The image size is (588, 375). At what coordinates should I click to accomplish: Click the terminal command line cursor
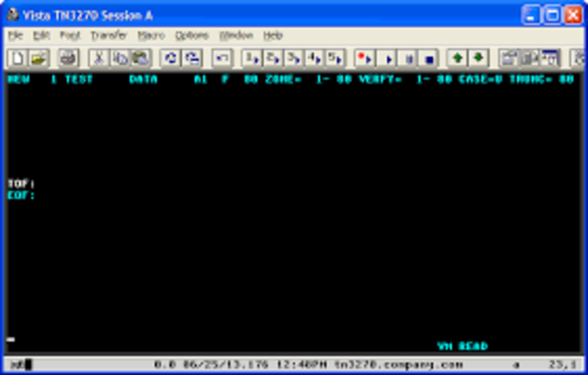[10, 339]
